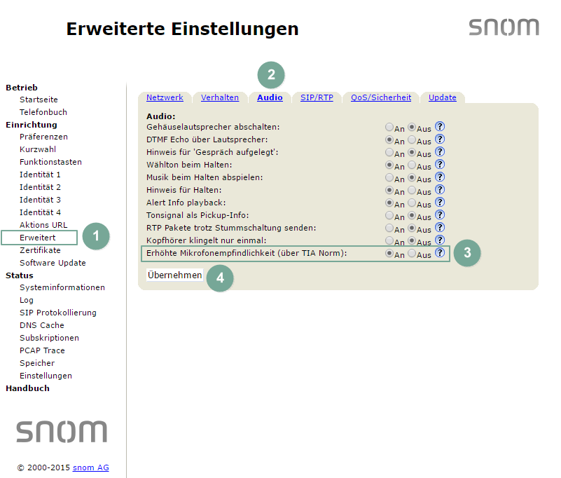Click help icon next to Wählton beim Halten
This screenshot has width=561, height=478.
[440, 165]
